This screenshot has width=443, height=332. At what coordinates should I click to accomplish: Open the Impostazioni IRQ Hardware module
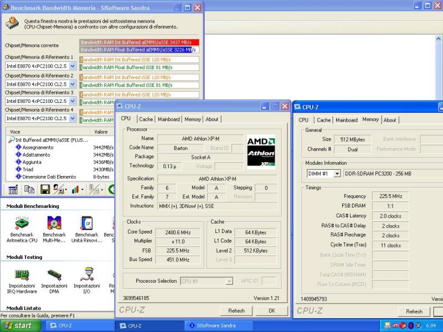(22, 281)
